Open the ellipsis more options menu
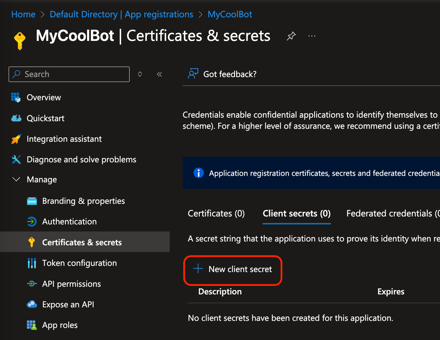Screen dimensions: 440x340 tap(312, 36)
